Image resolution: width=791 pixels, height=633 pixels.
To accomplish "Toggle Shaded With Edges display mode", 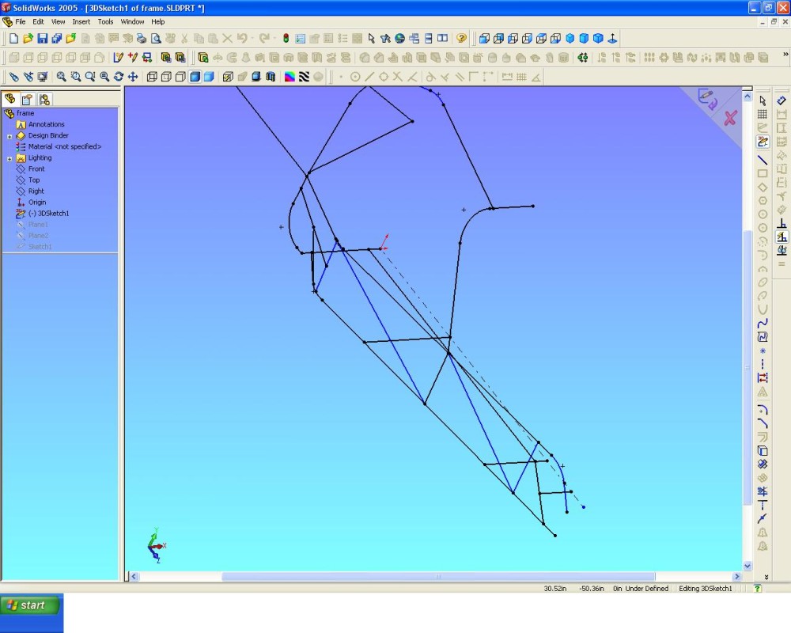I will pyautogui.click(x=195, y=77).
